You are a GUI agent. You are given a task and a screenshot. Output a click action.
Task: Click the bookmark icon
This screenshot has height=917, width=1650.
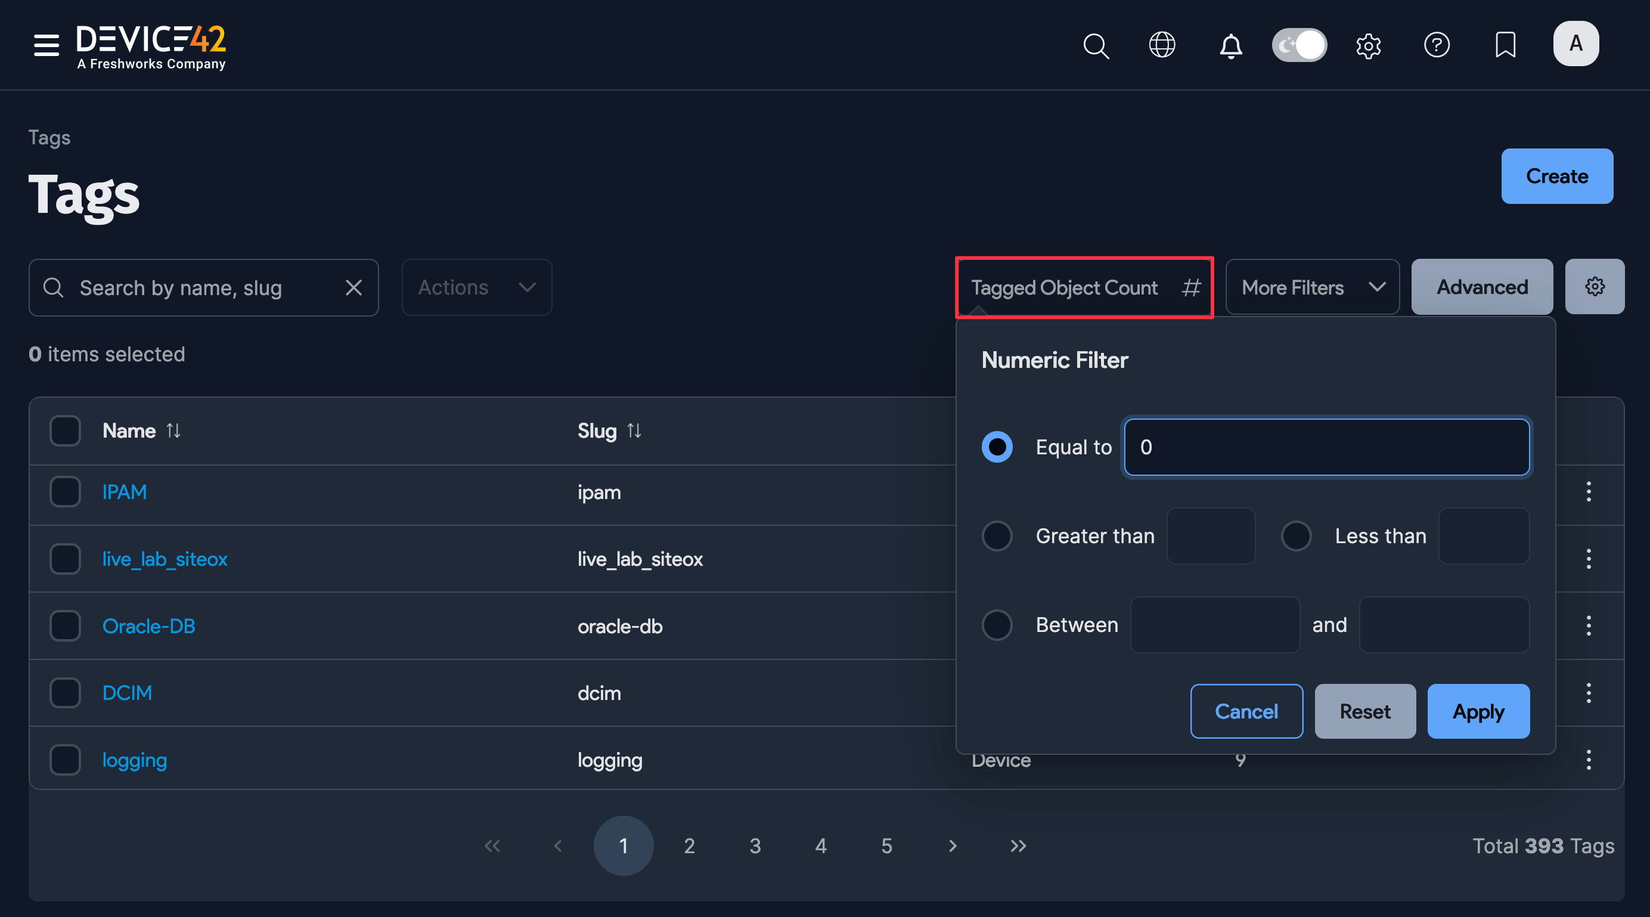[1505, 45]
